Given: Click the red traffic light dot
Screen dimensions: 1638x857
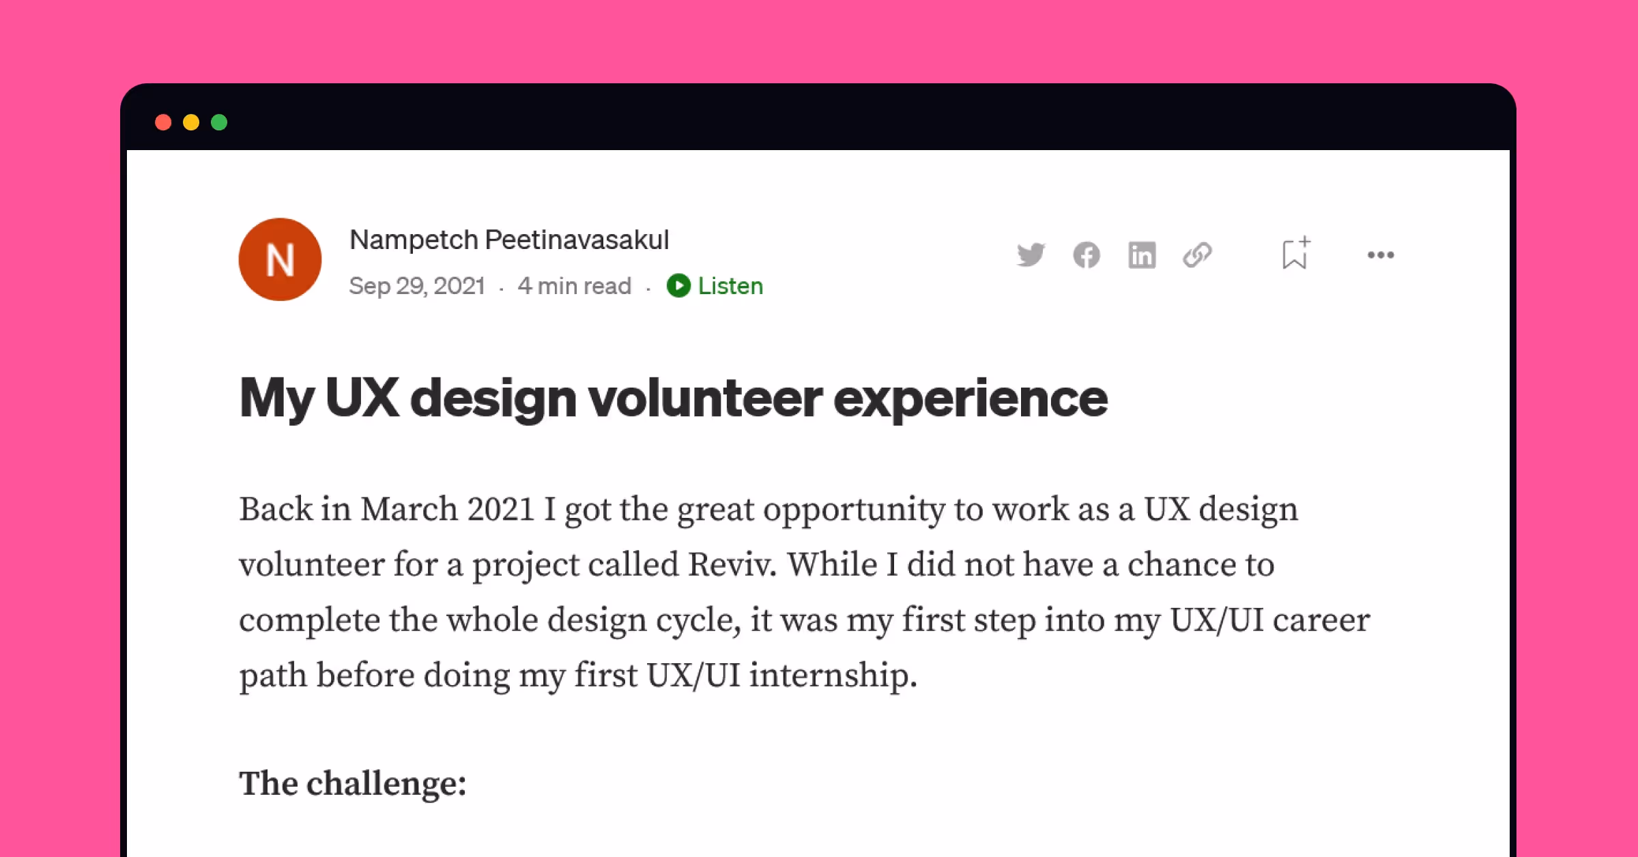Looking at the screenshot, I should [163, 122].
